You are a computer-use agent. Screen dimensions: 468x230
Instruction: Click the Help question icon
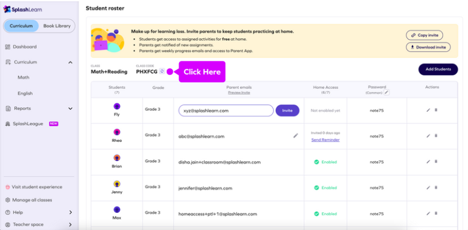point(8,212)
